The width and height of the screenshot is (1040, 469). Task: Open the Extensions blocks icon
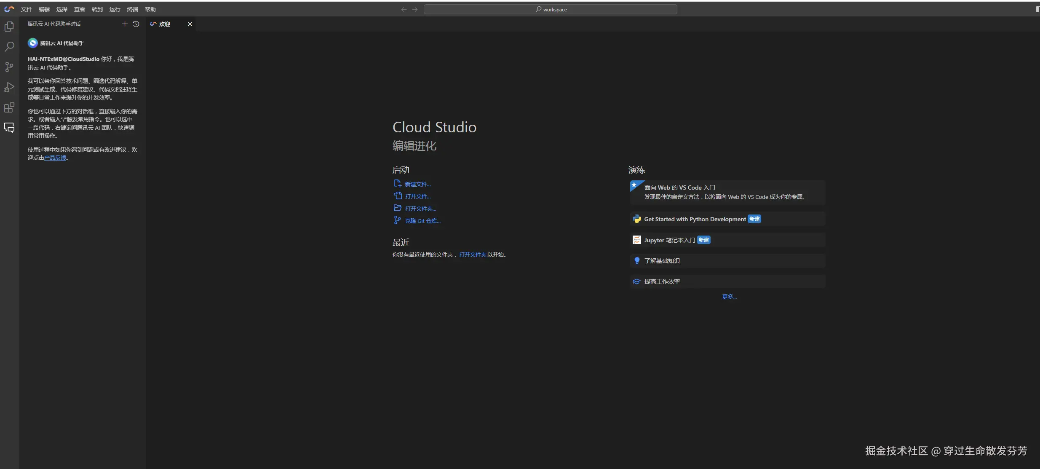pyautogui.click(x=9, y=107)
